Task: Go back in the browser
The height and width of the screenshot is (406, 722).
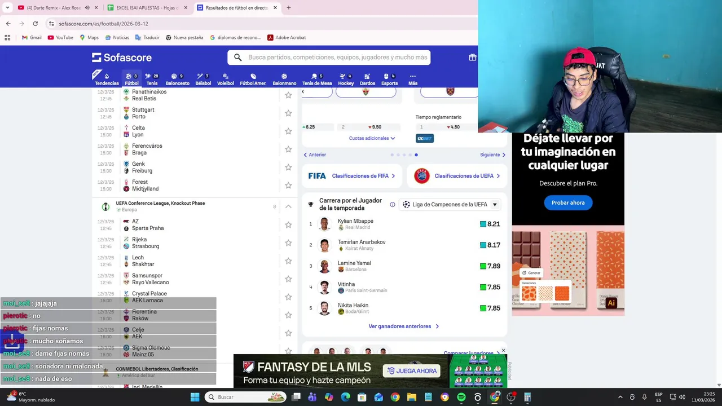Action: coord(8,24)
